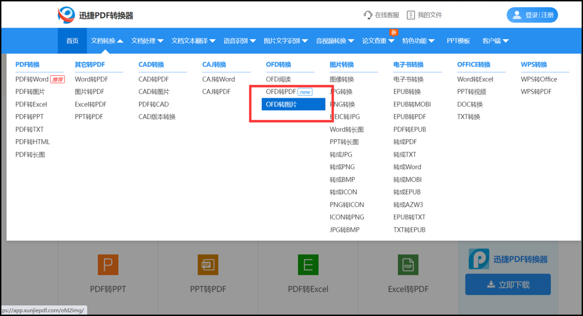
Task: Click the PDF转PPT orange icon
Action: [108, 265]
